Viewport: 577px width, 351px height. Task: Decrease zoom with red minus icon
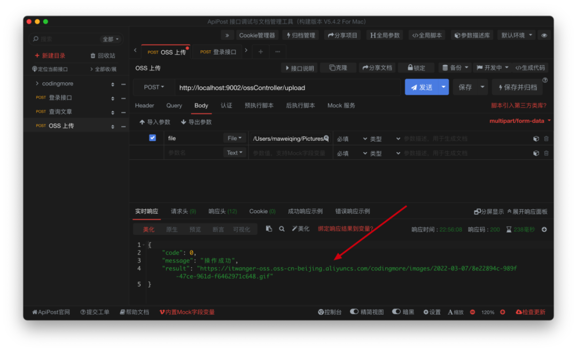pyautogui.click(x=472, y=312)
